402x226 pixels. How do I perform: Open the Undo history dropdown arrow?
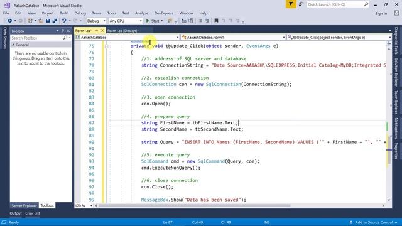tap(70, 21)
